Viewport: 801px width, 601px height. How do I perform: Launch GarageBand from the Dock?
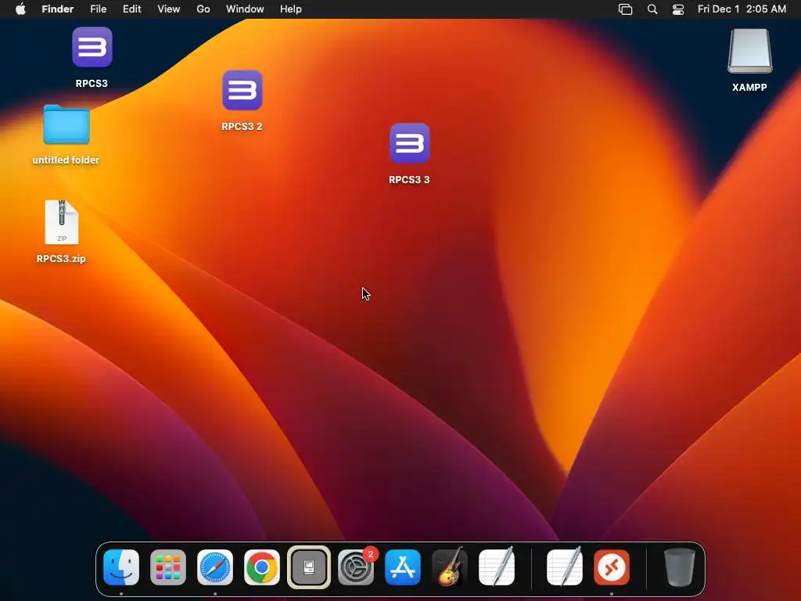(450, 567)
